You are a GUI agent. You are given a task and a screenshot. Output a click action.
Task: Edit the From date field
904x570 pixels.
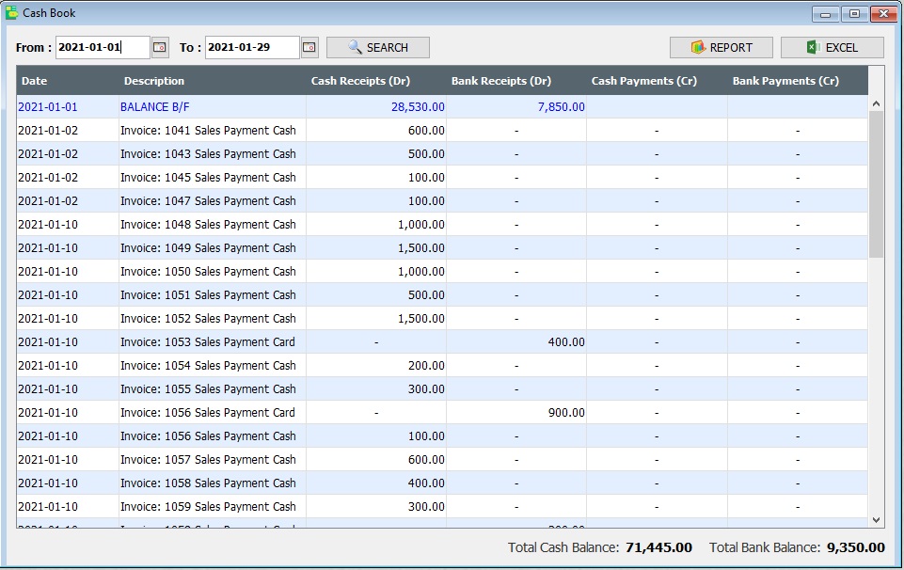point(103,47)
